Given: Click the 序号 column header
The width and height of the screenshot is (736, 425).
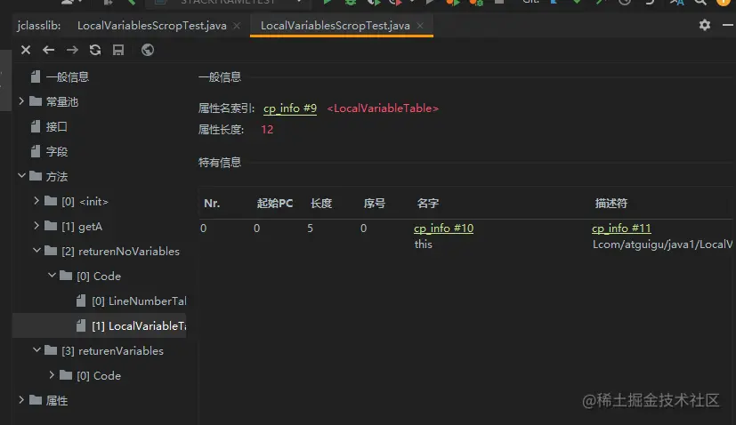Looking at the screenshot, I should 375,203.
